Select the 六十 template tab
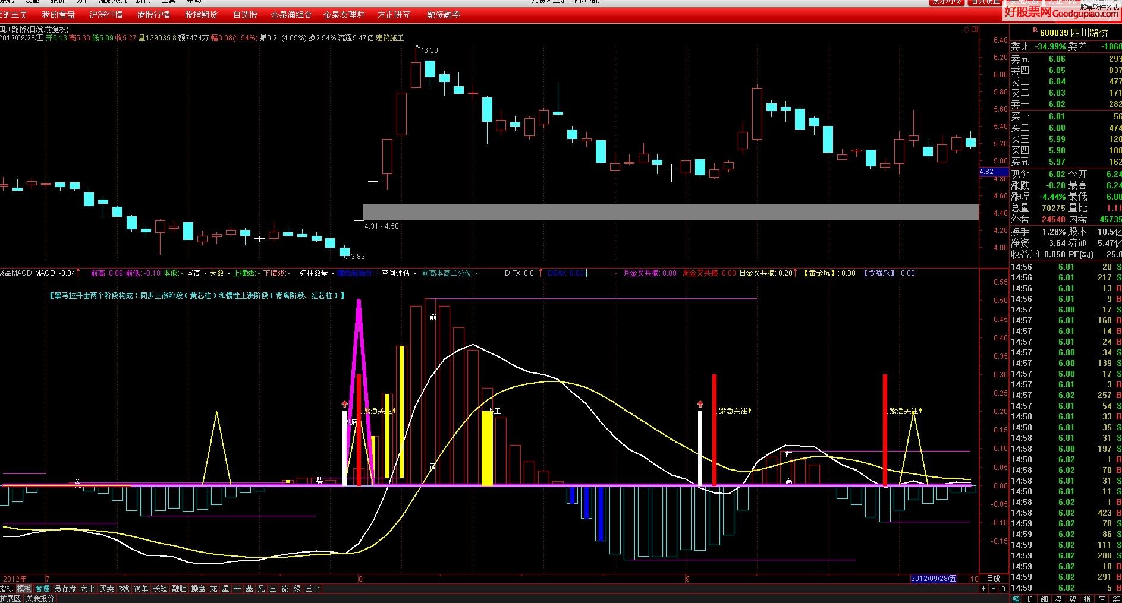Screen dimensions: 1122x603 (87, 589)
